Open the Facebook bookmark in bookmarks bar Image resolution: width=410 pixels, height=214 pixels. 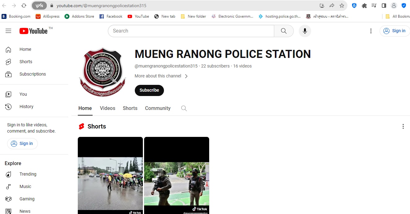111,16
